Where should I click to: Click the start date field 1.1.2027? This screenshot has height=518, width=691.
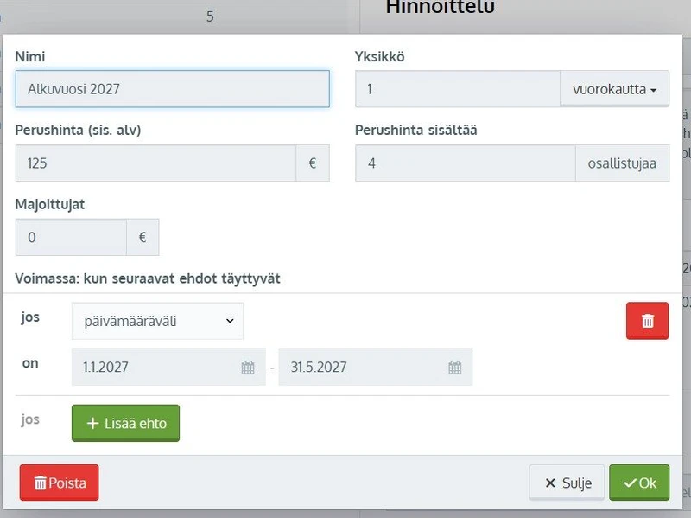point(168,367)
